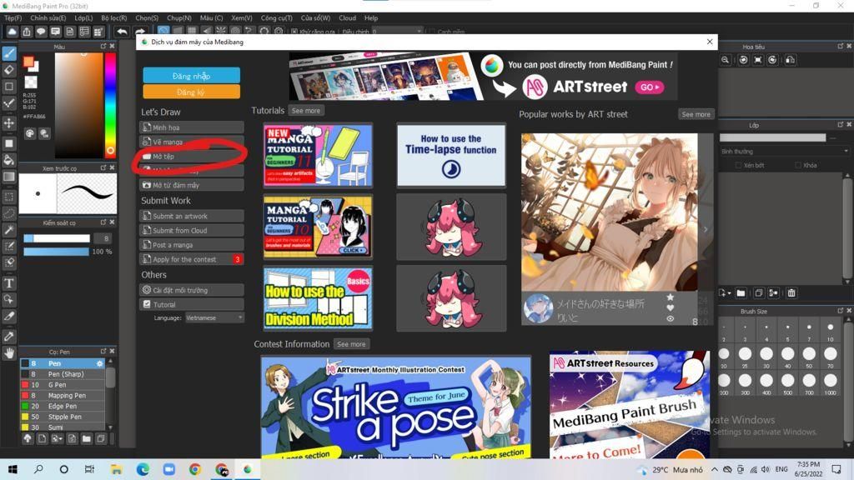Open the Time-lapse function tutorial thumbnail
Viewport: 854px width, 480px height.
[x=451, y=155]
